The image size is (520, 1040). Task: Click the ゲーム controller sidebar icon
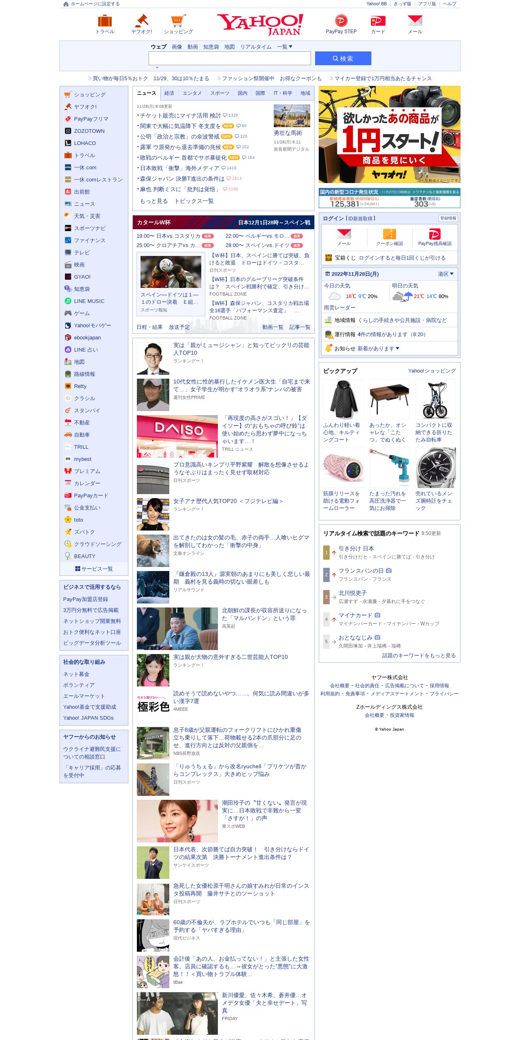click(68, 313)
